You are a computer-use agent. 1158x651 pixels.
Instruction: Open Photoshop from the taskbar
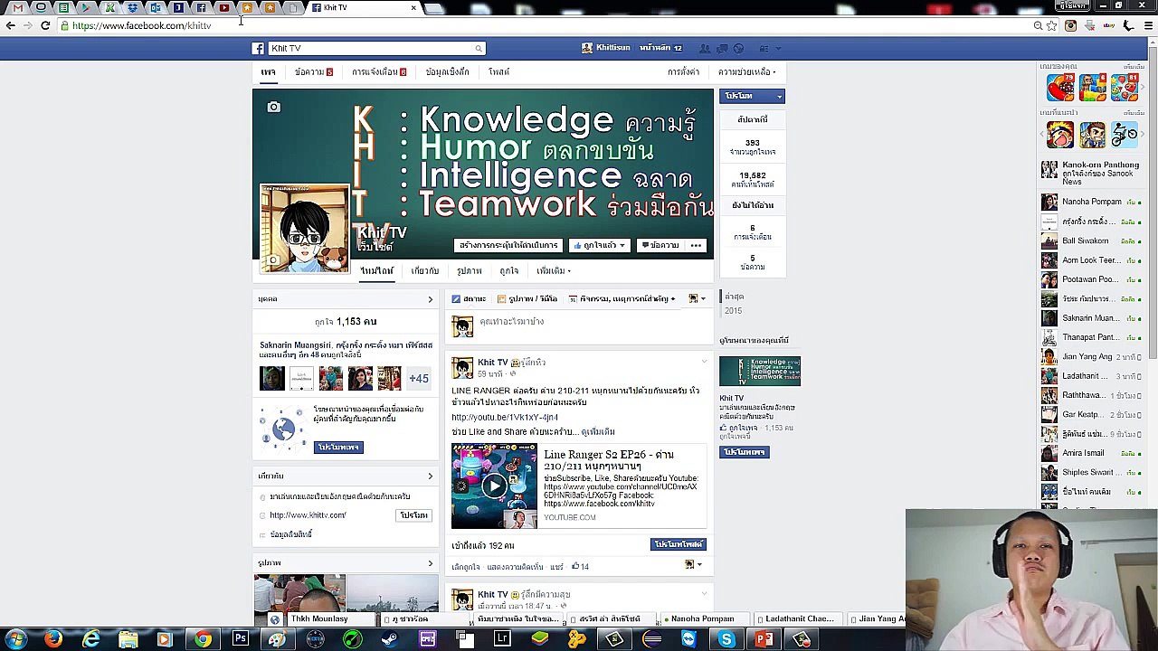pos(240,640)
